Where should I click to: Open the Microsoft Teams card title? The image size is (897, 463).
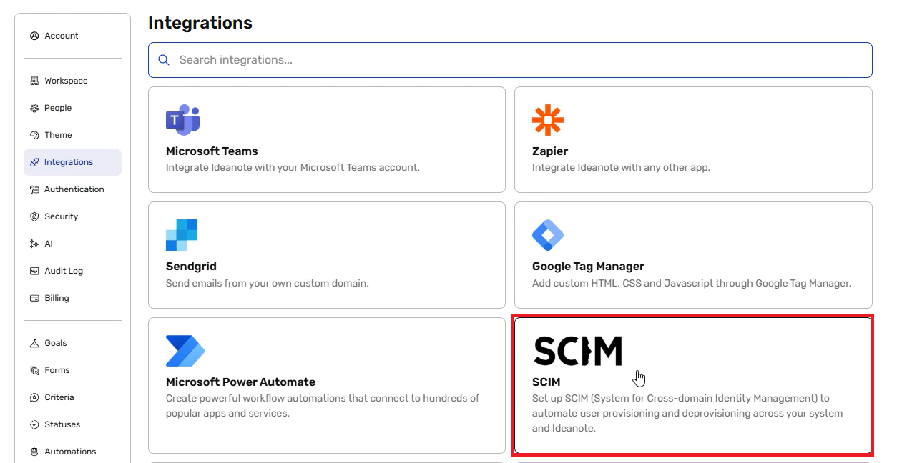pyautogui.click(x=212, y=151)
